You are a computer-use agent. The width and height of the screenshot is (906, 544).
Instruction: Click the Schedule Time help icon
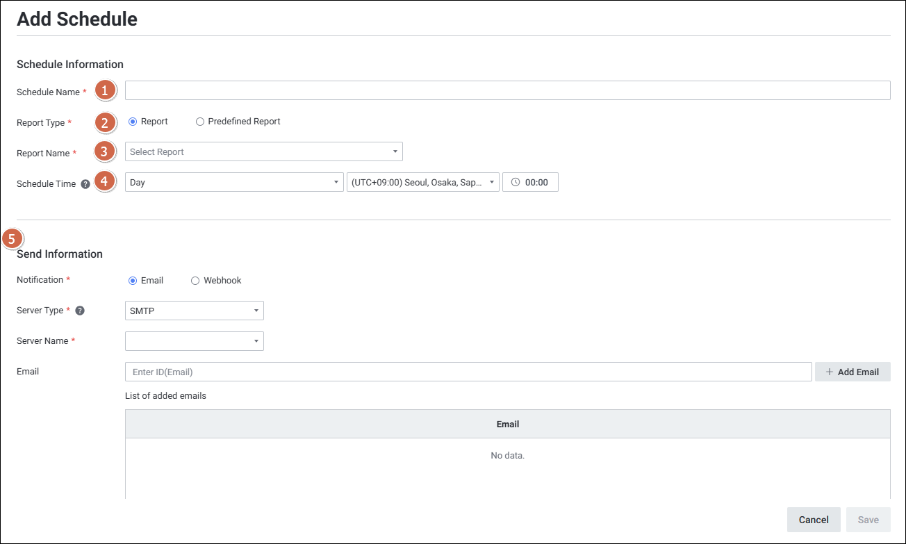tap(85, 184)
